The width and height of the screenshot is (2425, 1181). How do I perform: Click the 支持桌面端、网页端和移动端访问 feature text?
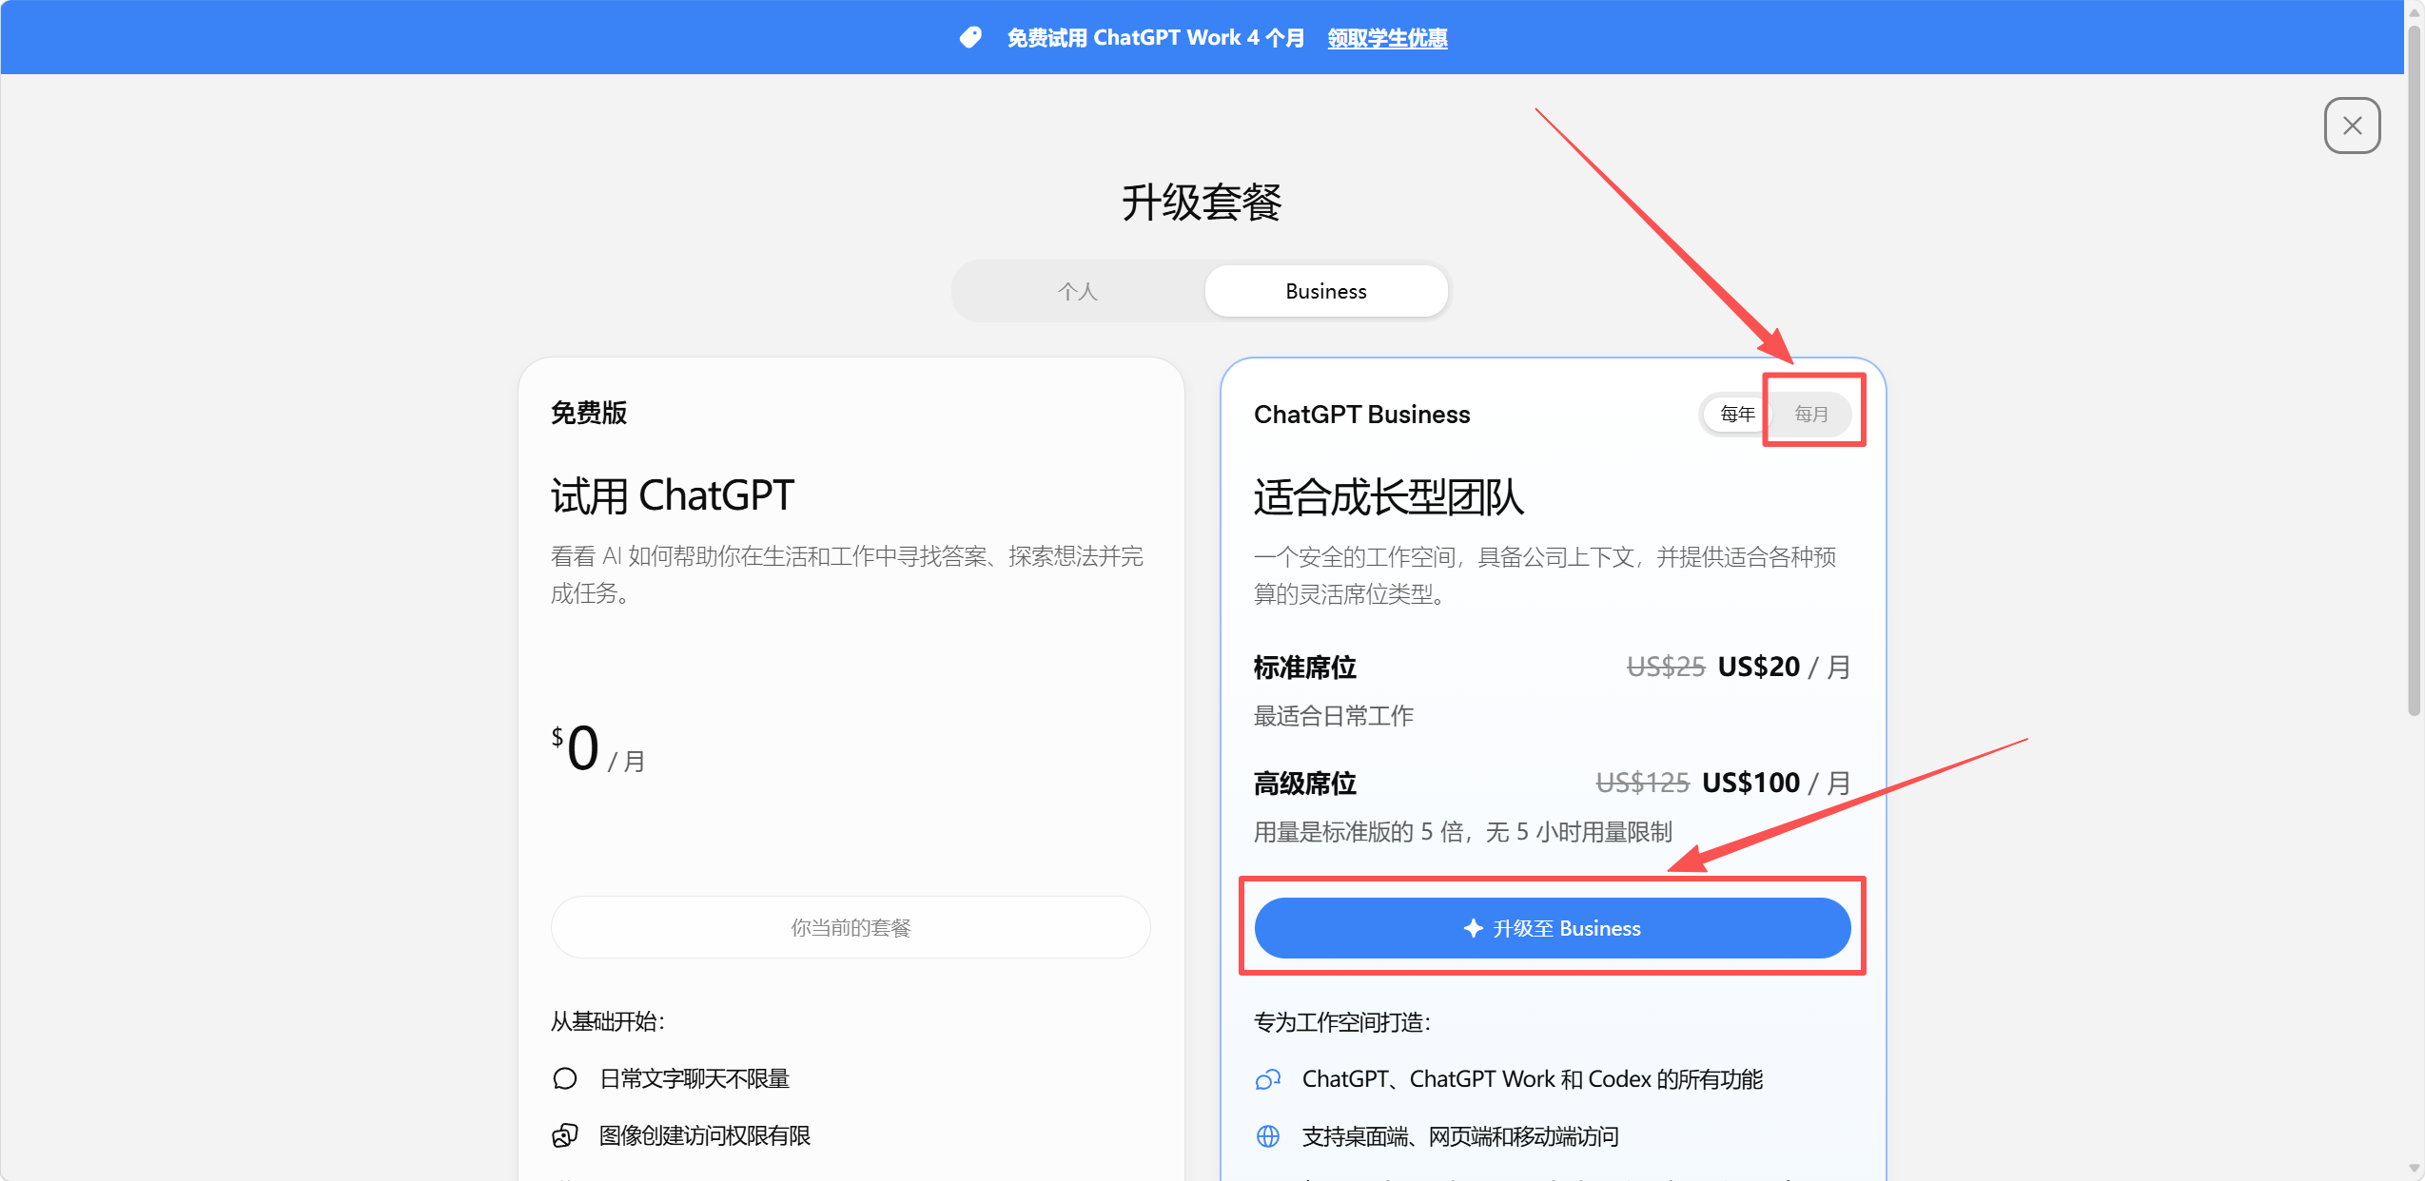click(1460, 1136)
